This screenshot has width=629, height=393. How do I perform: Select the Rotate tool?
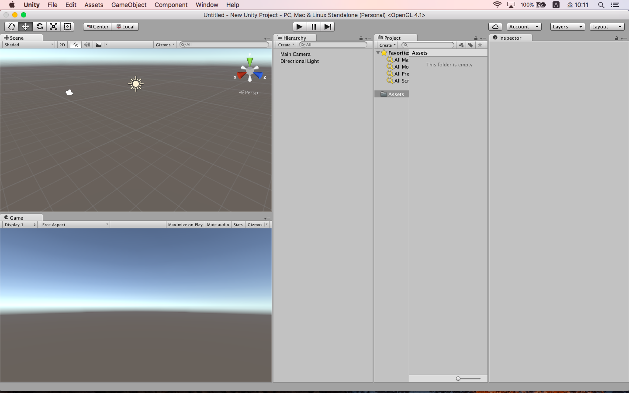click(39, 27)
